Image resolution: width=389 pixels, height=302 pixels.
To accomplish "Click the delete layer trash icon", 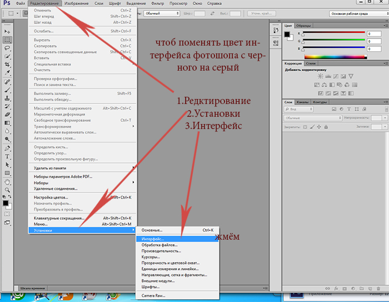I will pos(378,289).
